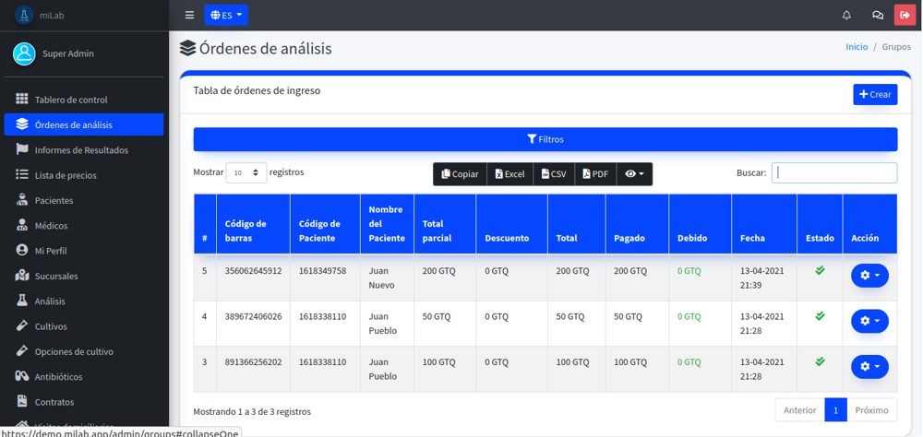
Task: Open the records-per-page selector
Action: coord(246,172)
